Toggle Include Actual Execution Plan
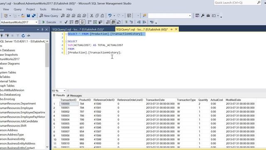 click(89, 22)
